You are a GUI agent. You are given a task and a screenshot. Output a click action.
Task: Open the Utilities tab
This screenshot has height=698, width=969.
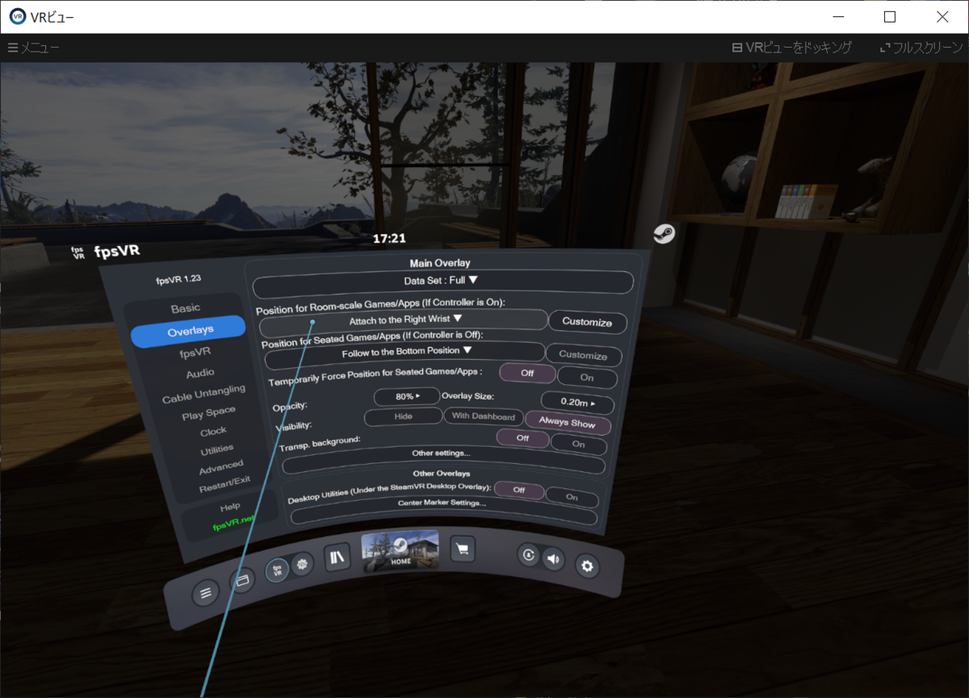(x=217, y=449)
